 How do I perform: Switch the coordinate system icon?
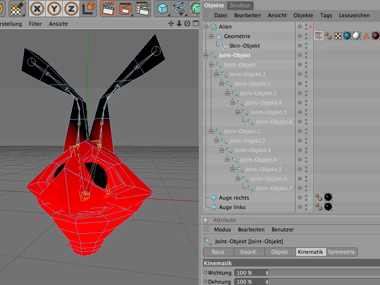pos(88,9)
